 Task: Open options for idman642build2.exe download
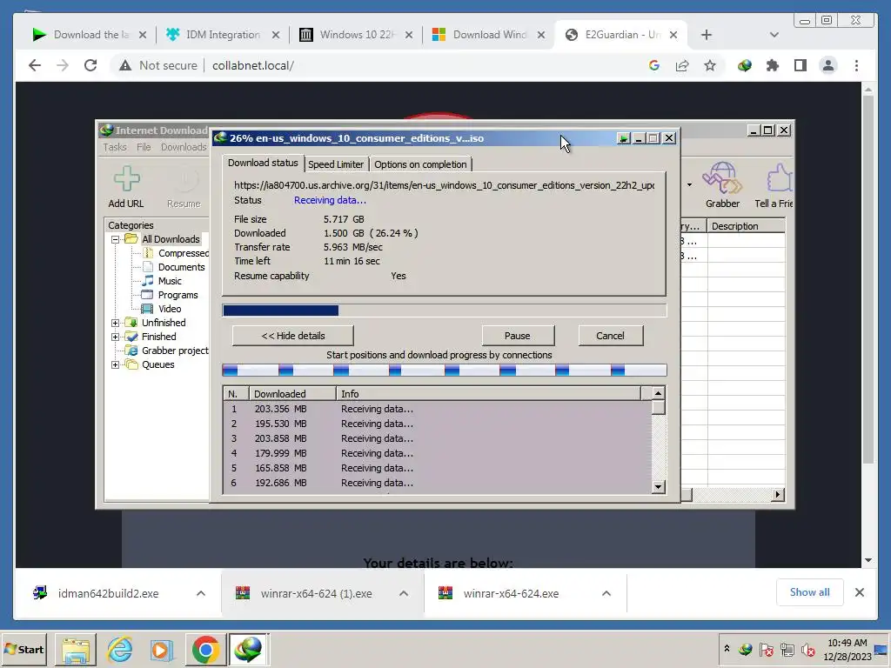(201, 593)
